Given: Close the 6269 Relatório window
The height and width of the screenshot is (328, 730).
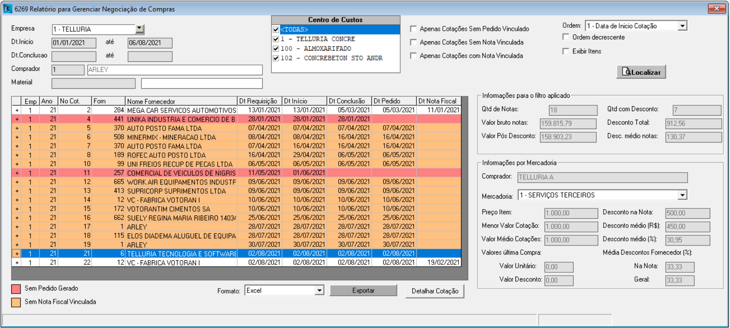Looking at the screenshot, I should (717, 9).
